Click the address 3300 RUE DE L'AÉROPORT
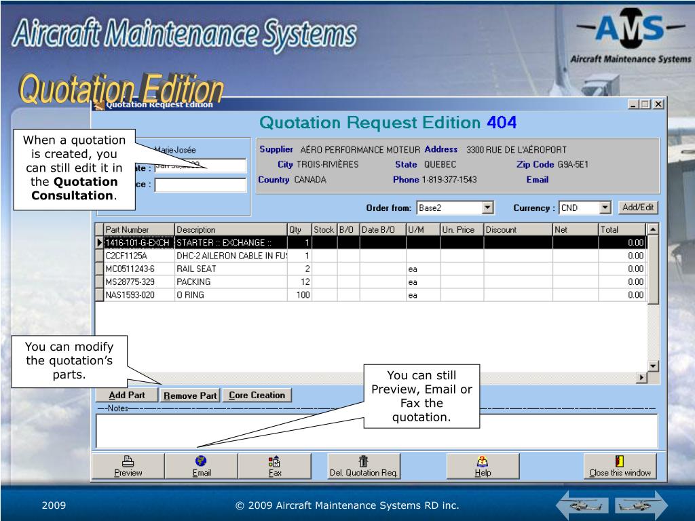The height and width of the screenshot is (521, 695). tap(516, 150)
